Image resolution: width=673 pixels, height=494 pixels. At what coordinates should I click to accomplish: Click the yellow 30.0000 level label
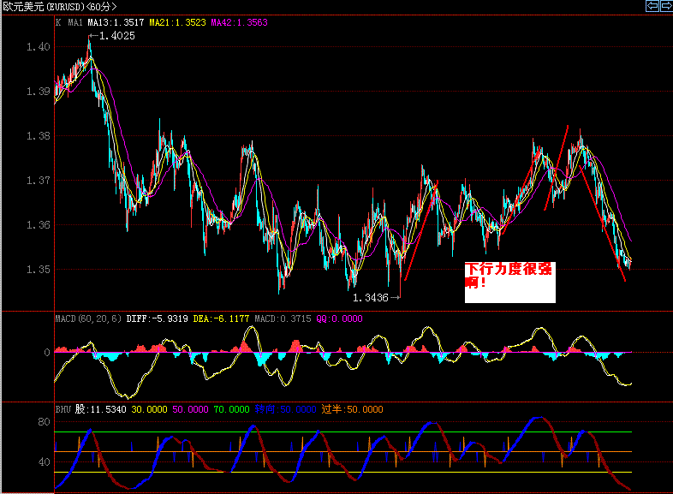(x=149, y=409)
